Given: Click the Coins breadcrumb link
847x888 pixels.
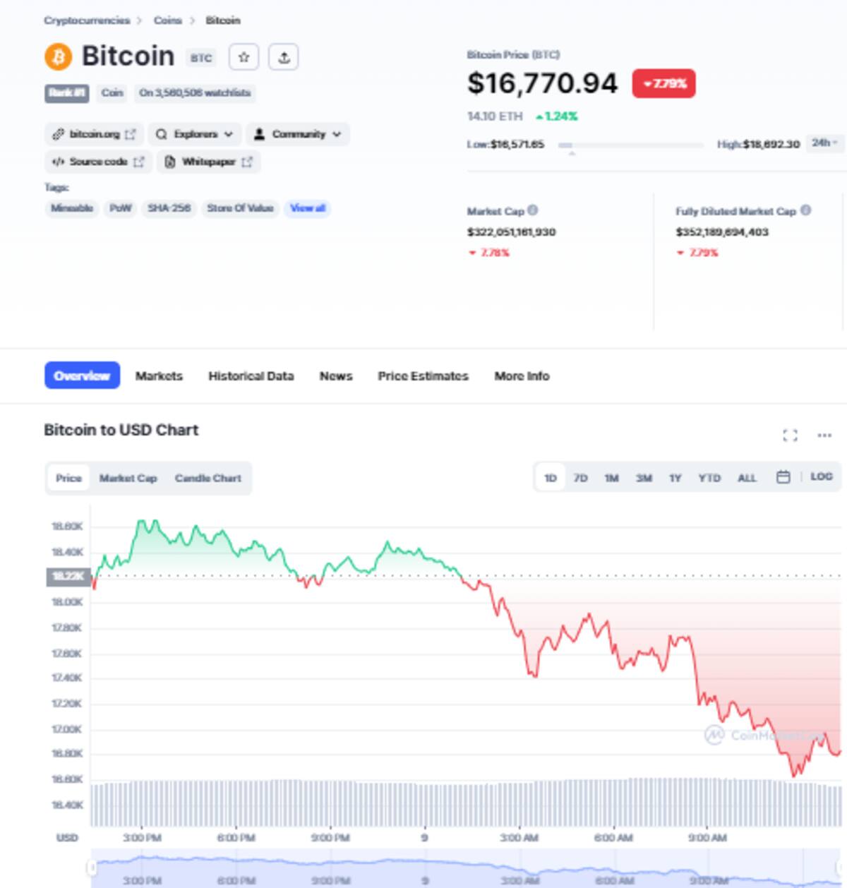Looking at the screenshot, I should click(168, 20).
